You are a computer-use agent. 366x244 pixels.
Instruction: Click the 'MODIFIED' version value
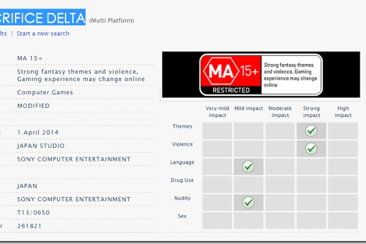33,106
